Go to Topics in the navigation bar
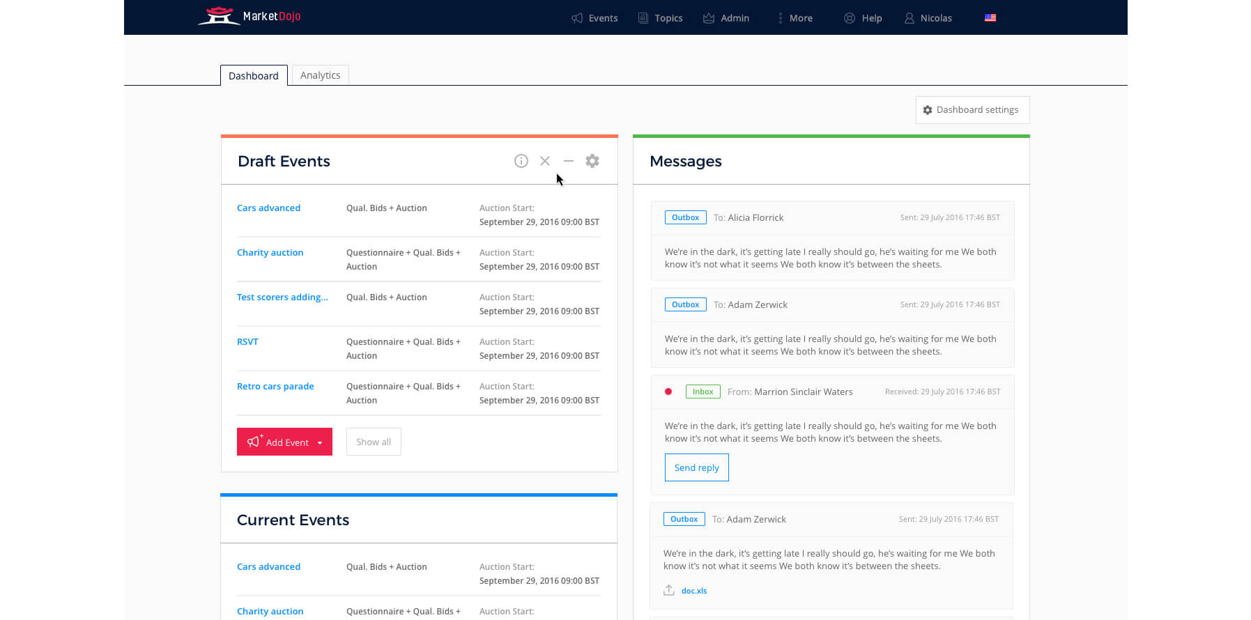Screen dimensions: 1251x620 [x=661, y=18]
